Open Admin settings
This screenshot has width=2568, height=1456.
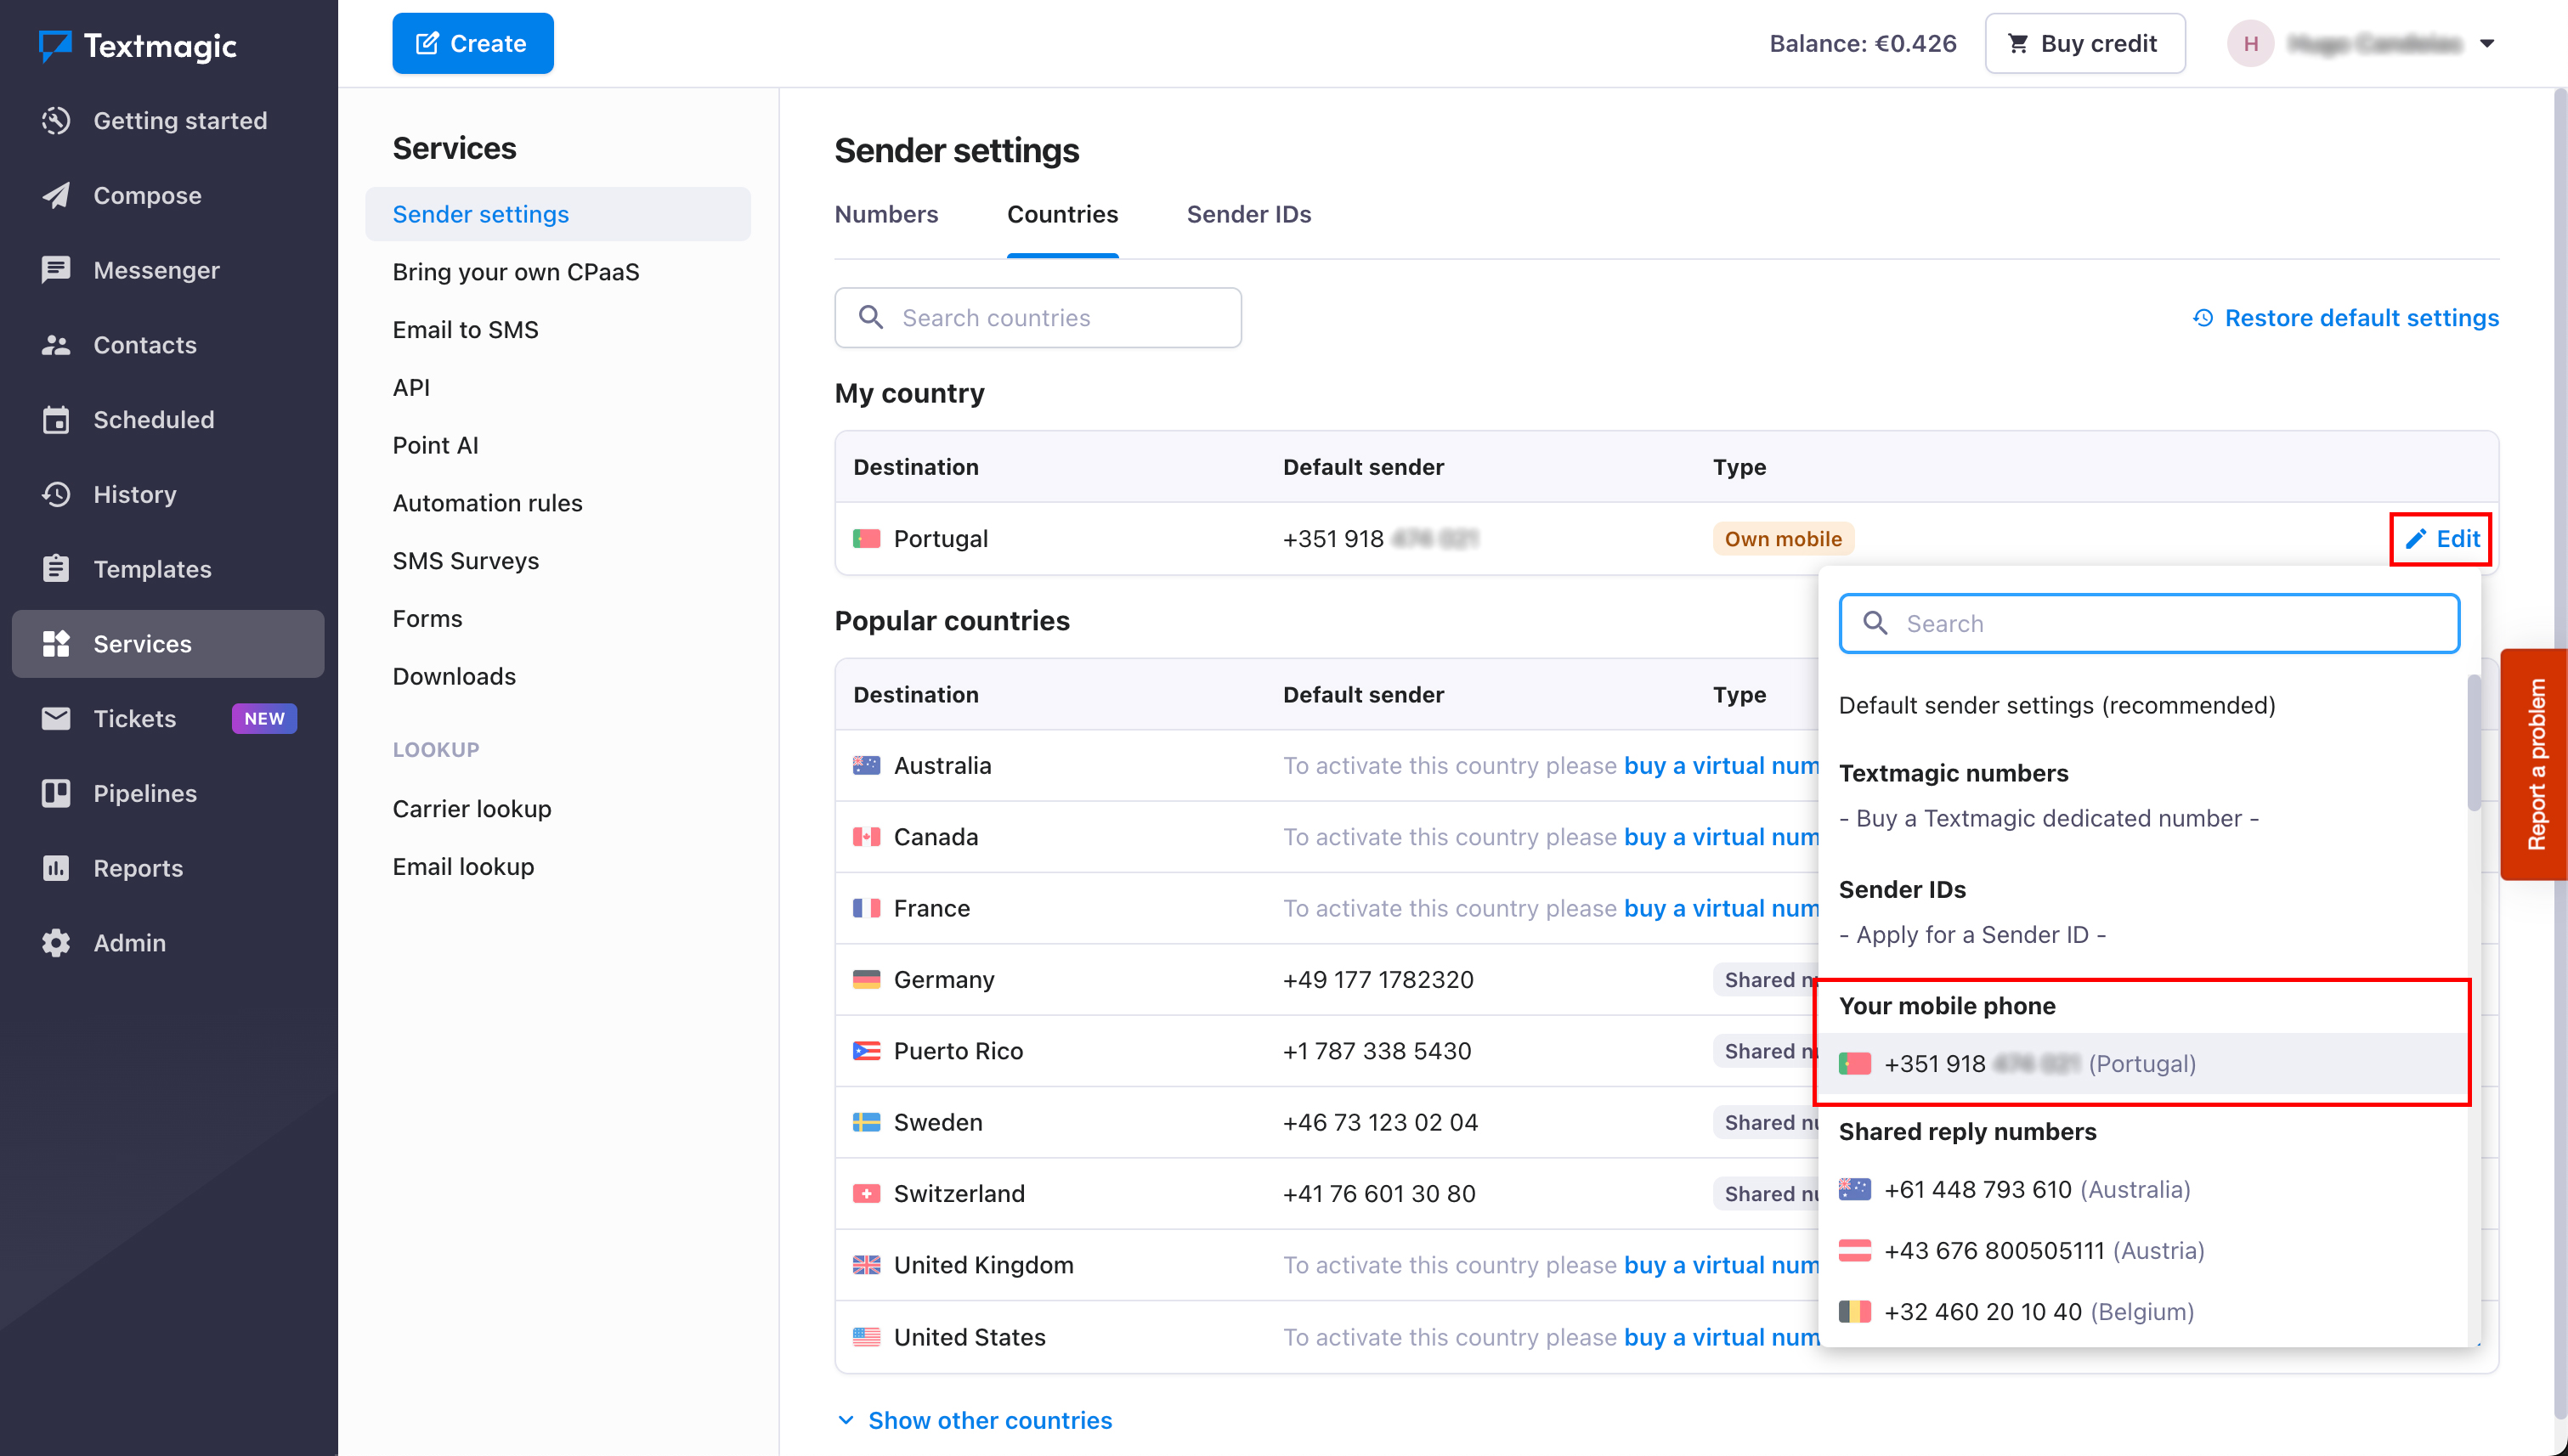click(x=168, y=943)
